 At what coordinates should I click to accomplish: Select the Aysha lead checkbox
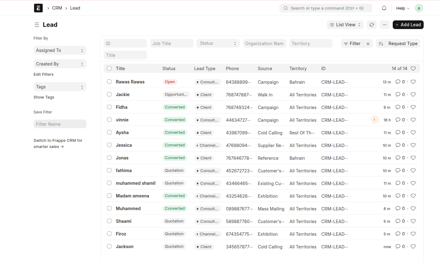[109, 132]
